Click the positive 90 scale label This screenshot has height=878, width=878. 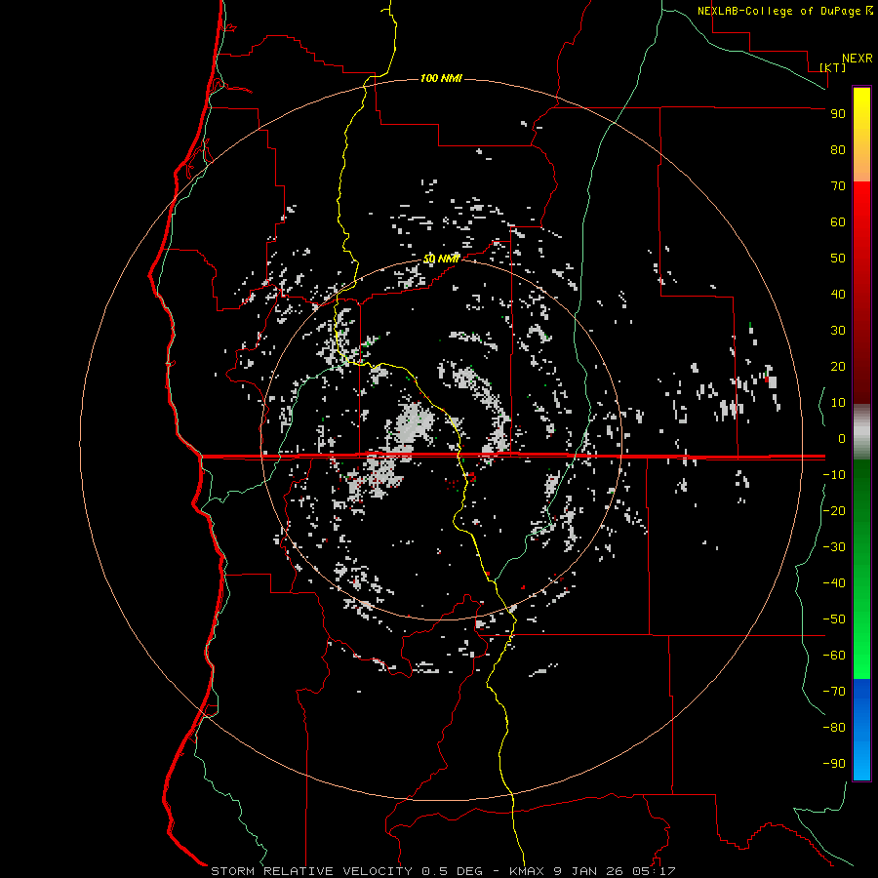click(838, 114)
